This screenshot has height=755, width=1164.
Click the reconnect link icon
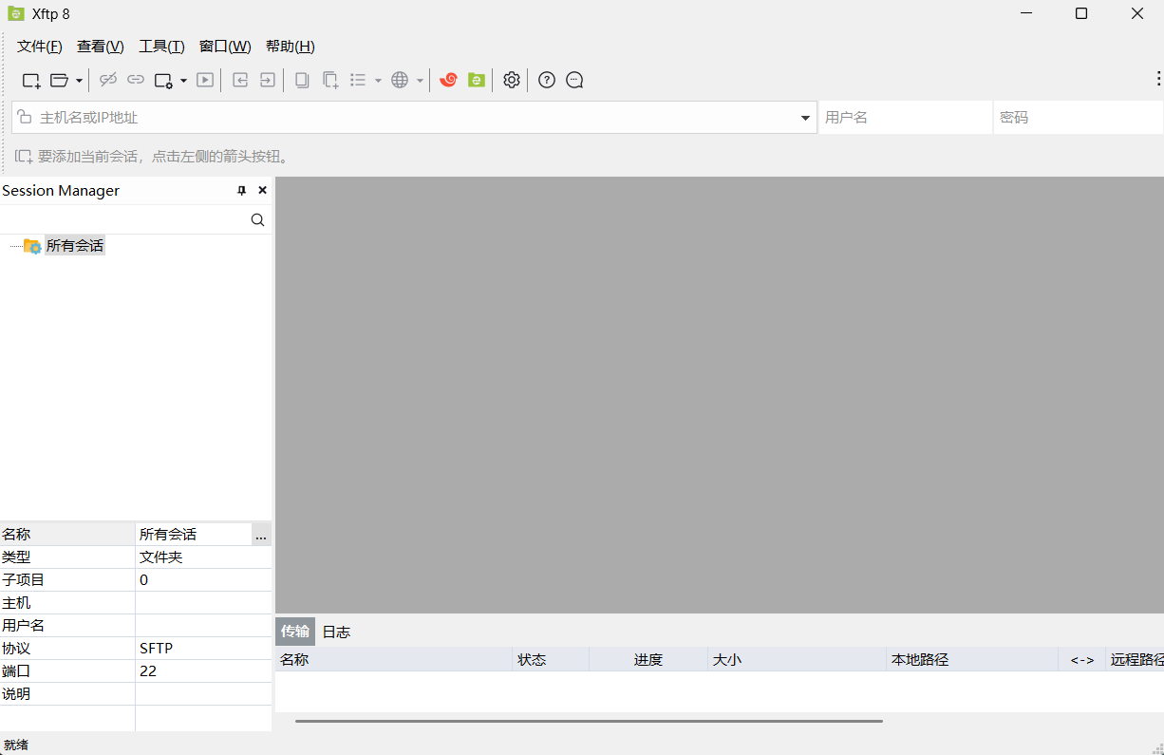coord(136,80)
